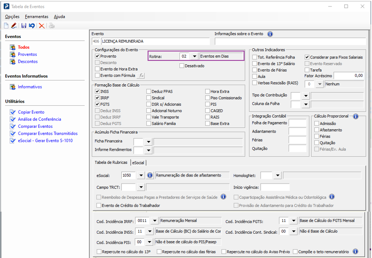Toggle the Desativado checkbox
Screen dimensions: 372x258
pyautogui.click(x=182, y=66)
